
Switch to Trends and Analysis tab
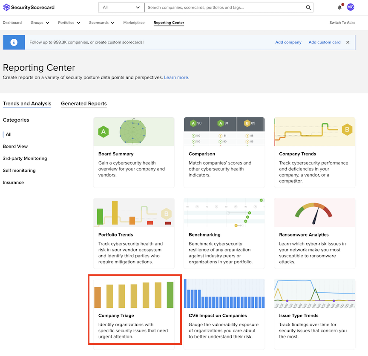click(27, 104)
